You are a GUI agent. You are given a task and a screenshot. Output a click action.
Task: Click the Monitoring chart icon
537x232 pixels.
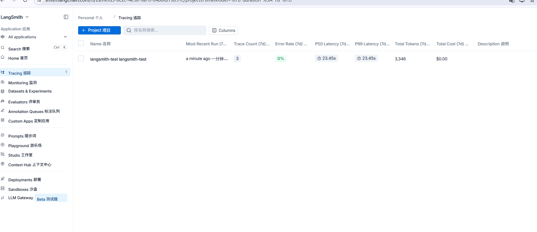(3, 82)
